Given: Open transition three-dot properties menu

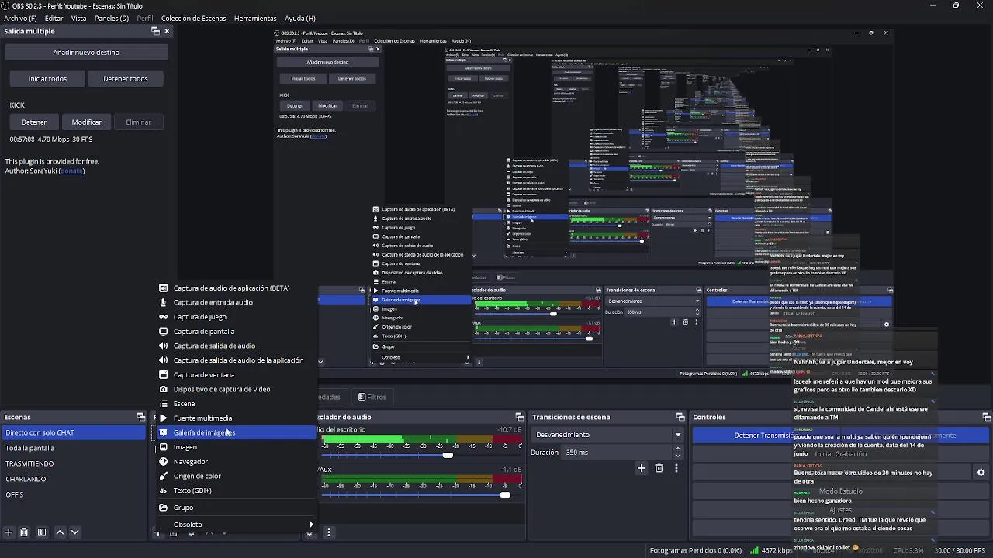Looking at the screenshot, I should pyautogui.click(x=676, y=468).
